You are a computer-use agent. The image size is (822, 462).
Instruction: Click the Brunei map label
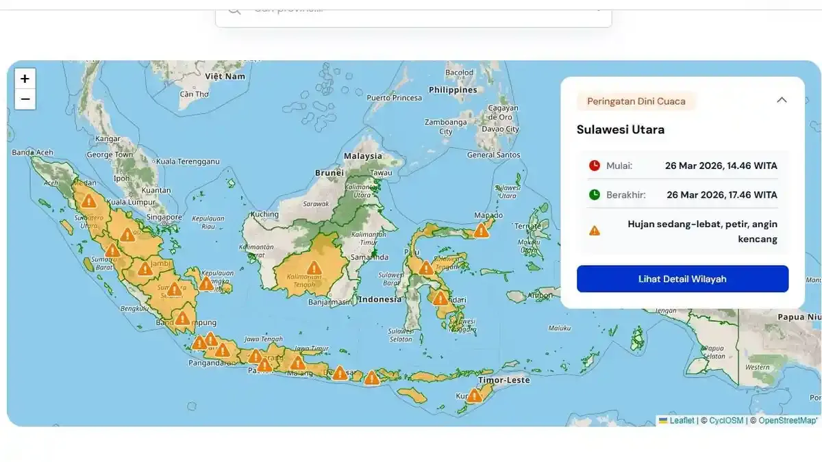[x=329, y=173]
